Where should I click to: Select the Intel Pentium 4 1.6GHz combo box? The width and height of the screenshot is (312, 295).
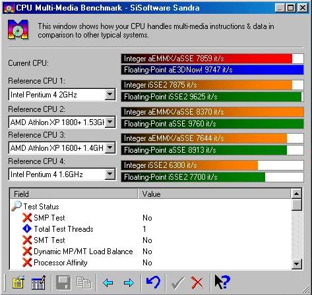click(62, 174)
